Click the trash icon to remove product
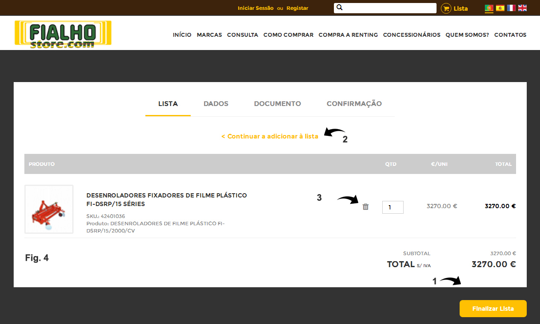The image size is (540, 324). (x=366, y=207)
